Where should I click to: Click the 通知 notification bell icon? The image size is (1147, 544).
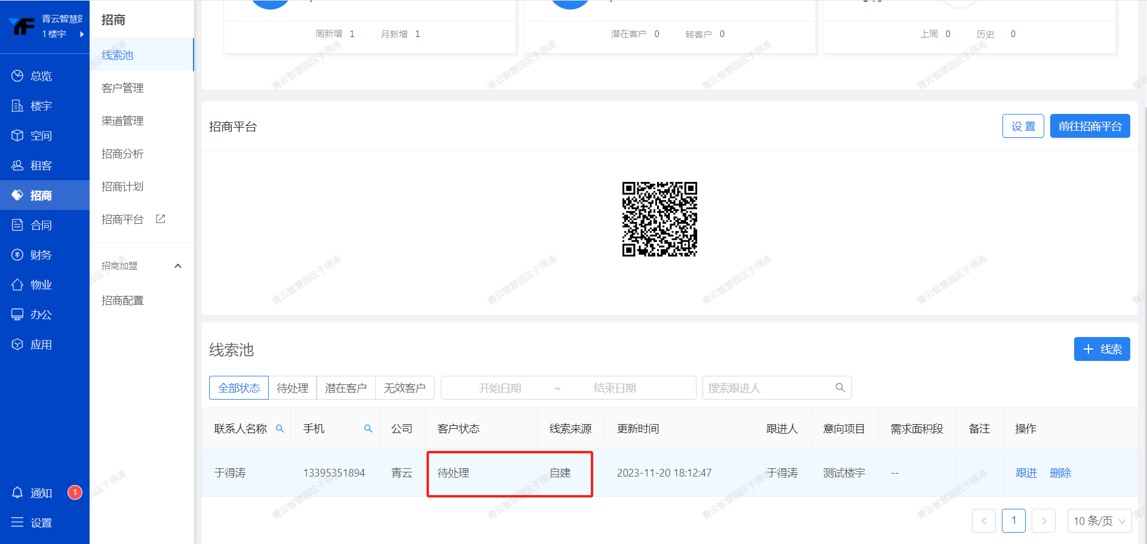point(17,493)
